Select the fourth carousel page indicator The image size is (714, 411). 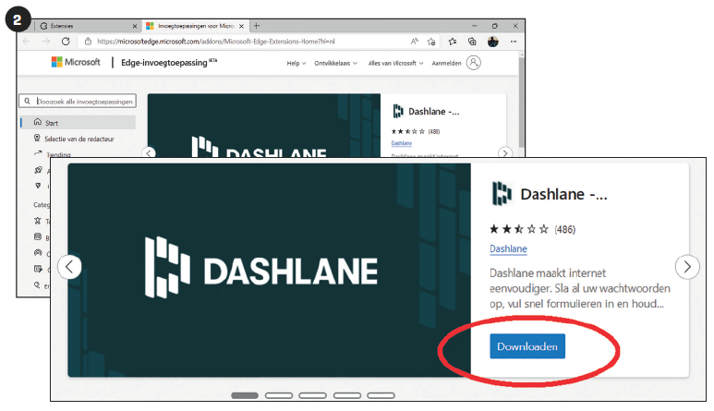tap(347, 395)
